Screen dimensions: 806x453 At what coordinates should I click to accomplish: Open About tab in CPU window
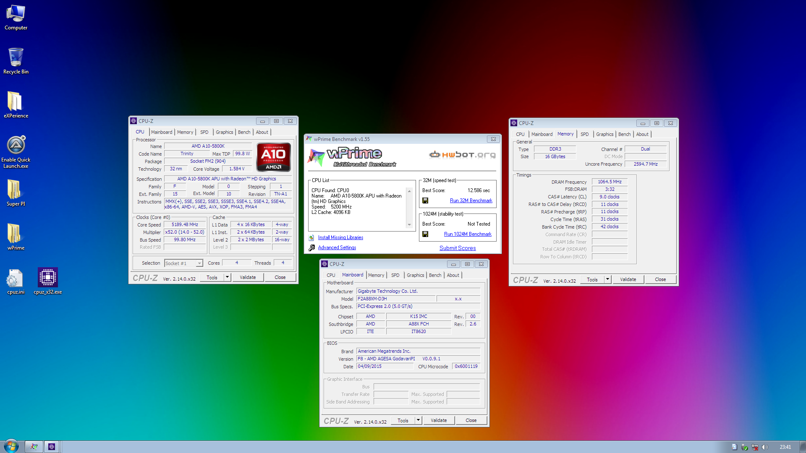coord(262,132)
